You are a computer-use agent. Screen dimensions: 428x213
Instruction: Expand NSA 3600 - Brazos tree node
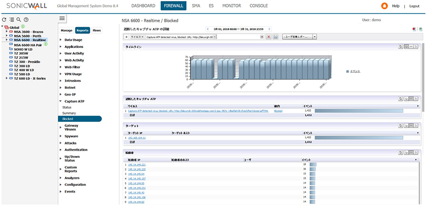click(x=7, y=32)
